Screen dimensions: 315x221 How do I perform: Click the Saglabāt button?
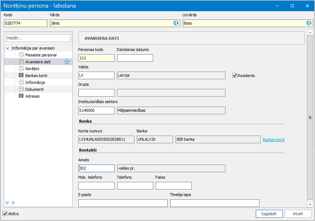[x=269, y=214]
